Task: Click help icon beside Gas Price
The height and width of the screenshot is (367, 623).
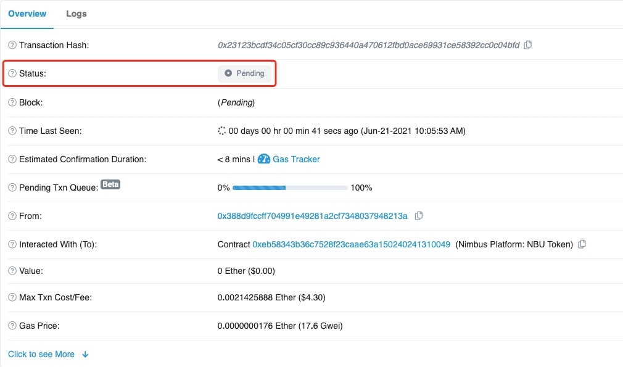Action: coord(12,326)
